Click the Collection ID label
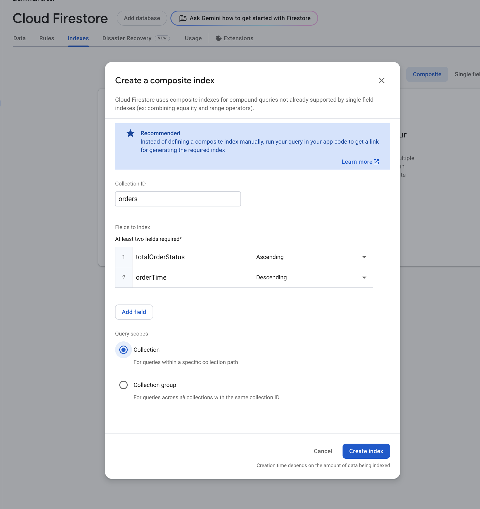Image resolution: width=480 pixels, height=509 pixels. click(x=130, y=184)
